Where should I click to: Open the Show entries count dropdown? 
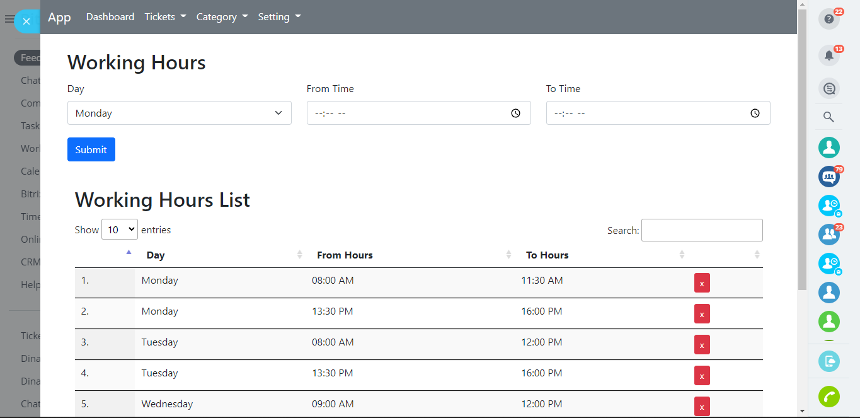point(120,230)
